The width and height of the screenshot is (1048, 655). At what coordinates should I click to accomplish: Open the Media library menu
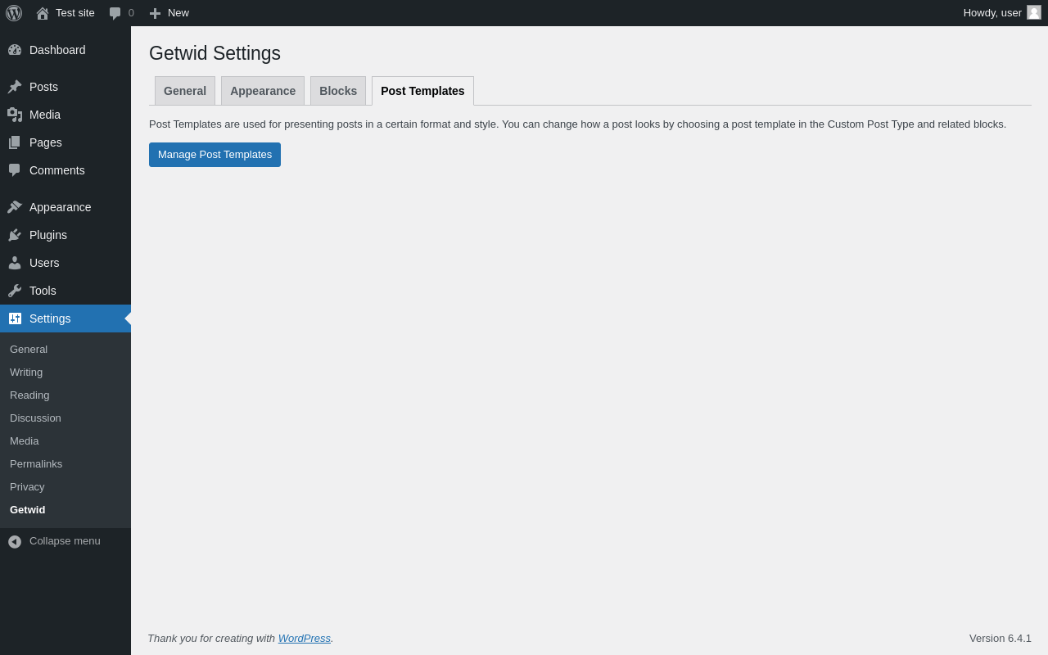[x=45, y=115]
